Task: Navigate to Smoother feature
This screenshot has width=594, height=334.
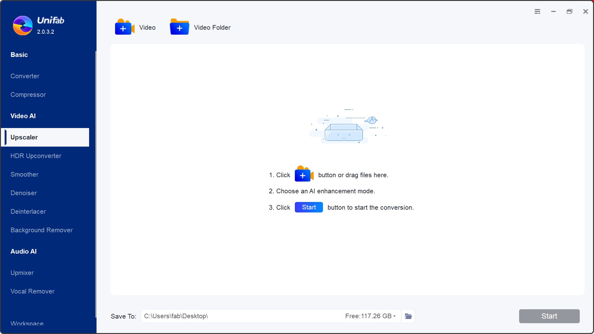Action: pyautogui.click(x=24, y=174)
